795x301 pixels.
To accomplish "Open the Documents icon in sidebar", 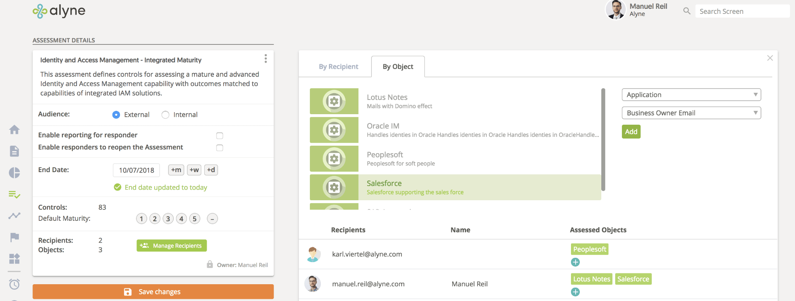I will pyautogui.click(x=14, y=151).
